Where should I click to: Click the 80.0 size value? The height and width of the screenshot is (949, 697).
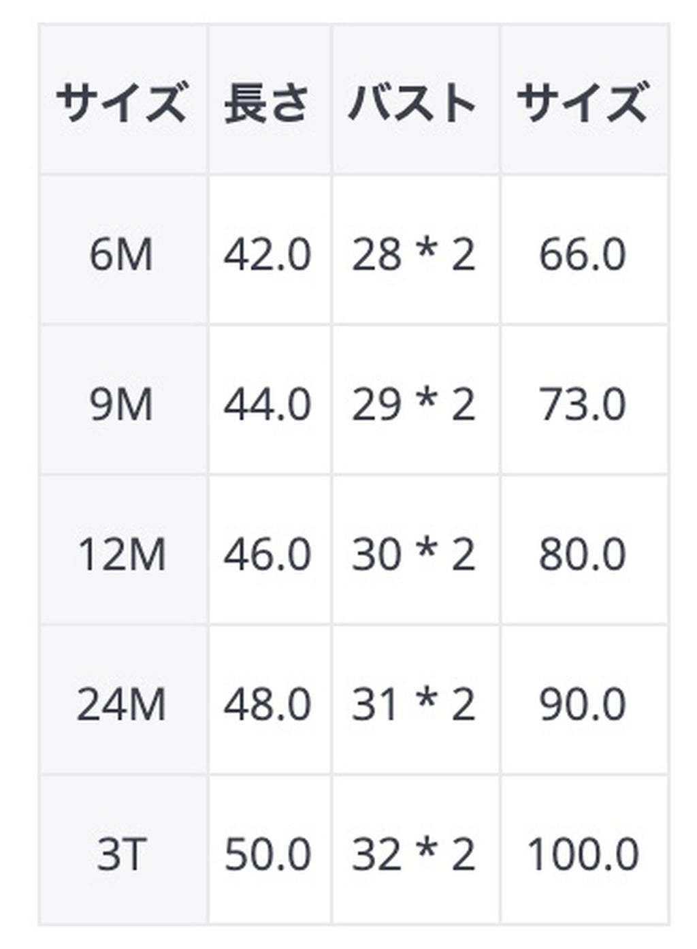coord(582,554)
